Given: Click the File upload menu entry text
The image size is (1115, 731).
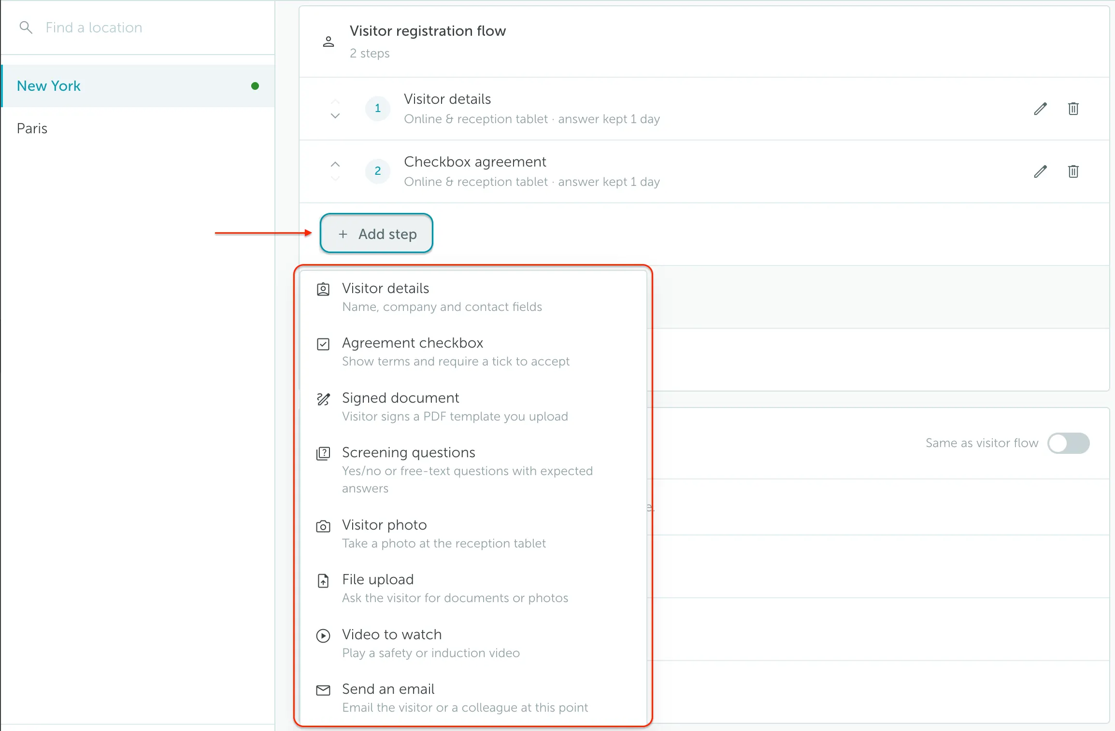Looking at the screenshot, I should (378, 579).
